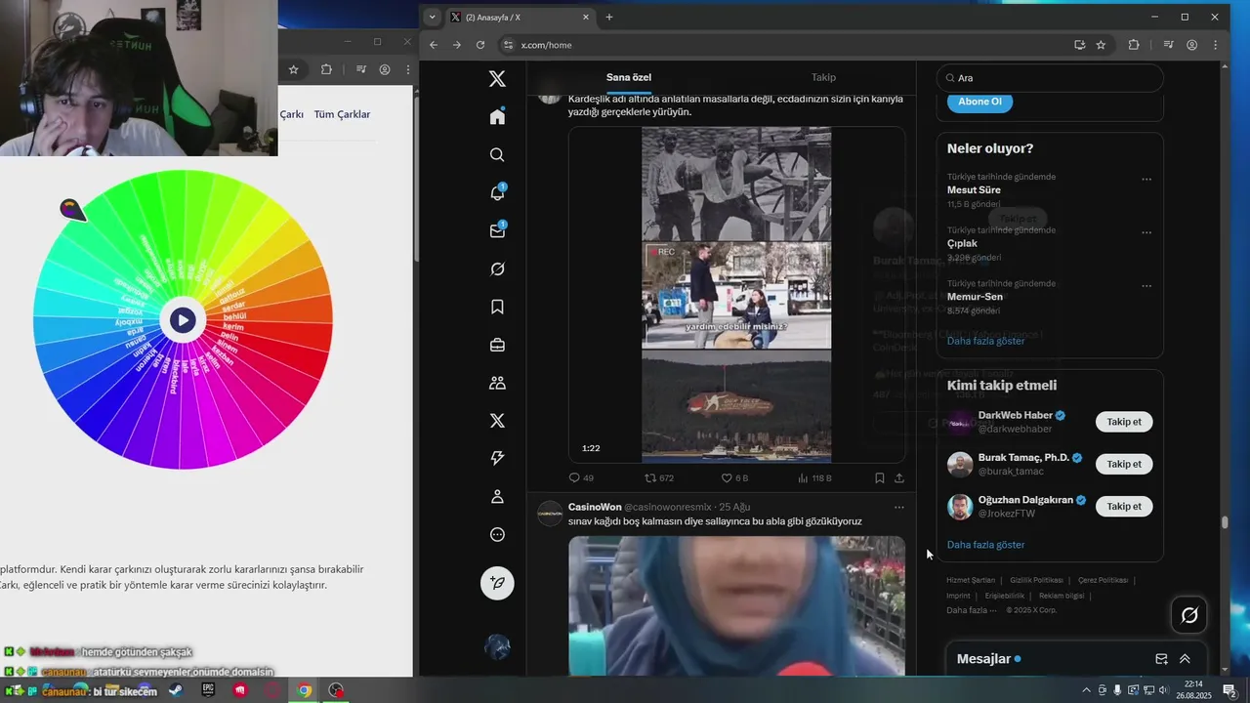Reload the x.com page

(x=480, y=45)
